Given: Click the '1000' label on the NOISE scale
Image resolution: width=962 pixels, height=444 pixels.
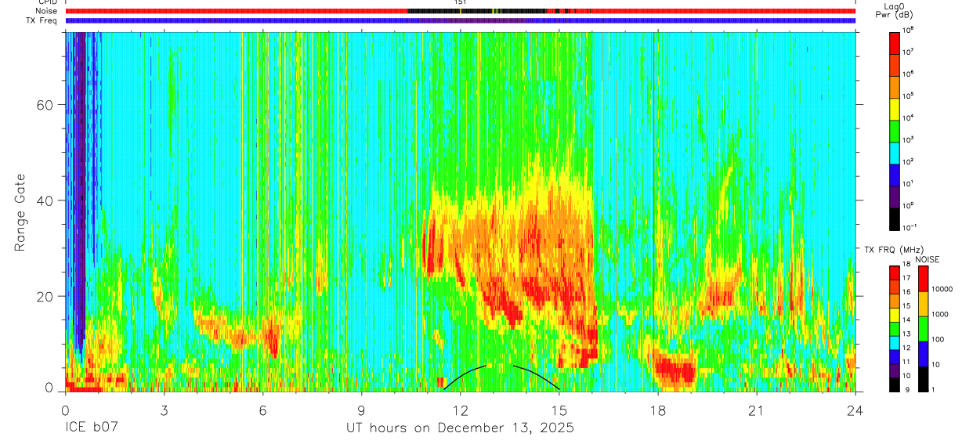Looking at the screenshot, I should [942, 314].
